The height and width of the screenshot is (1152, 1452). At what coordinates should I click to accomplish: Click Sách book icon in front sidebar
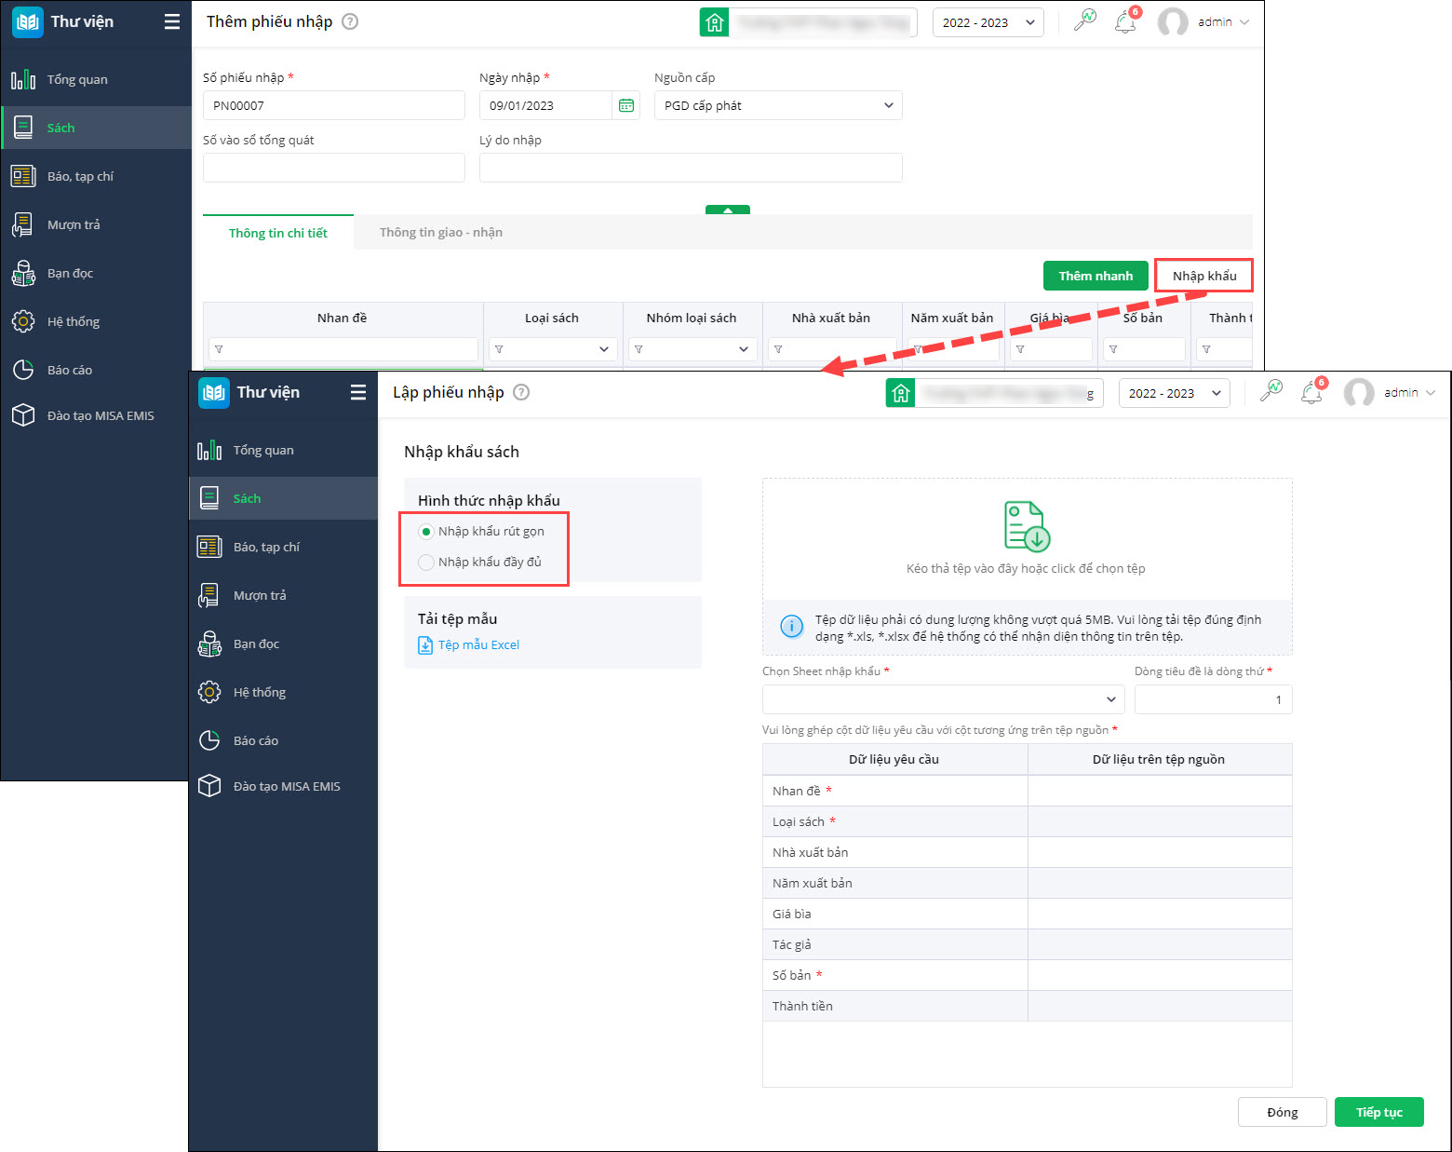(x=209, y=498)
